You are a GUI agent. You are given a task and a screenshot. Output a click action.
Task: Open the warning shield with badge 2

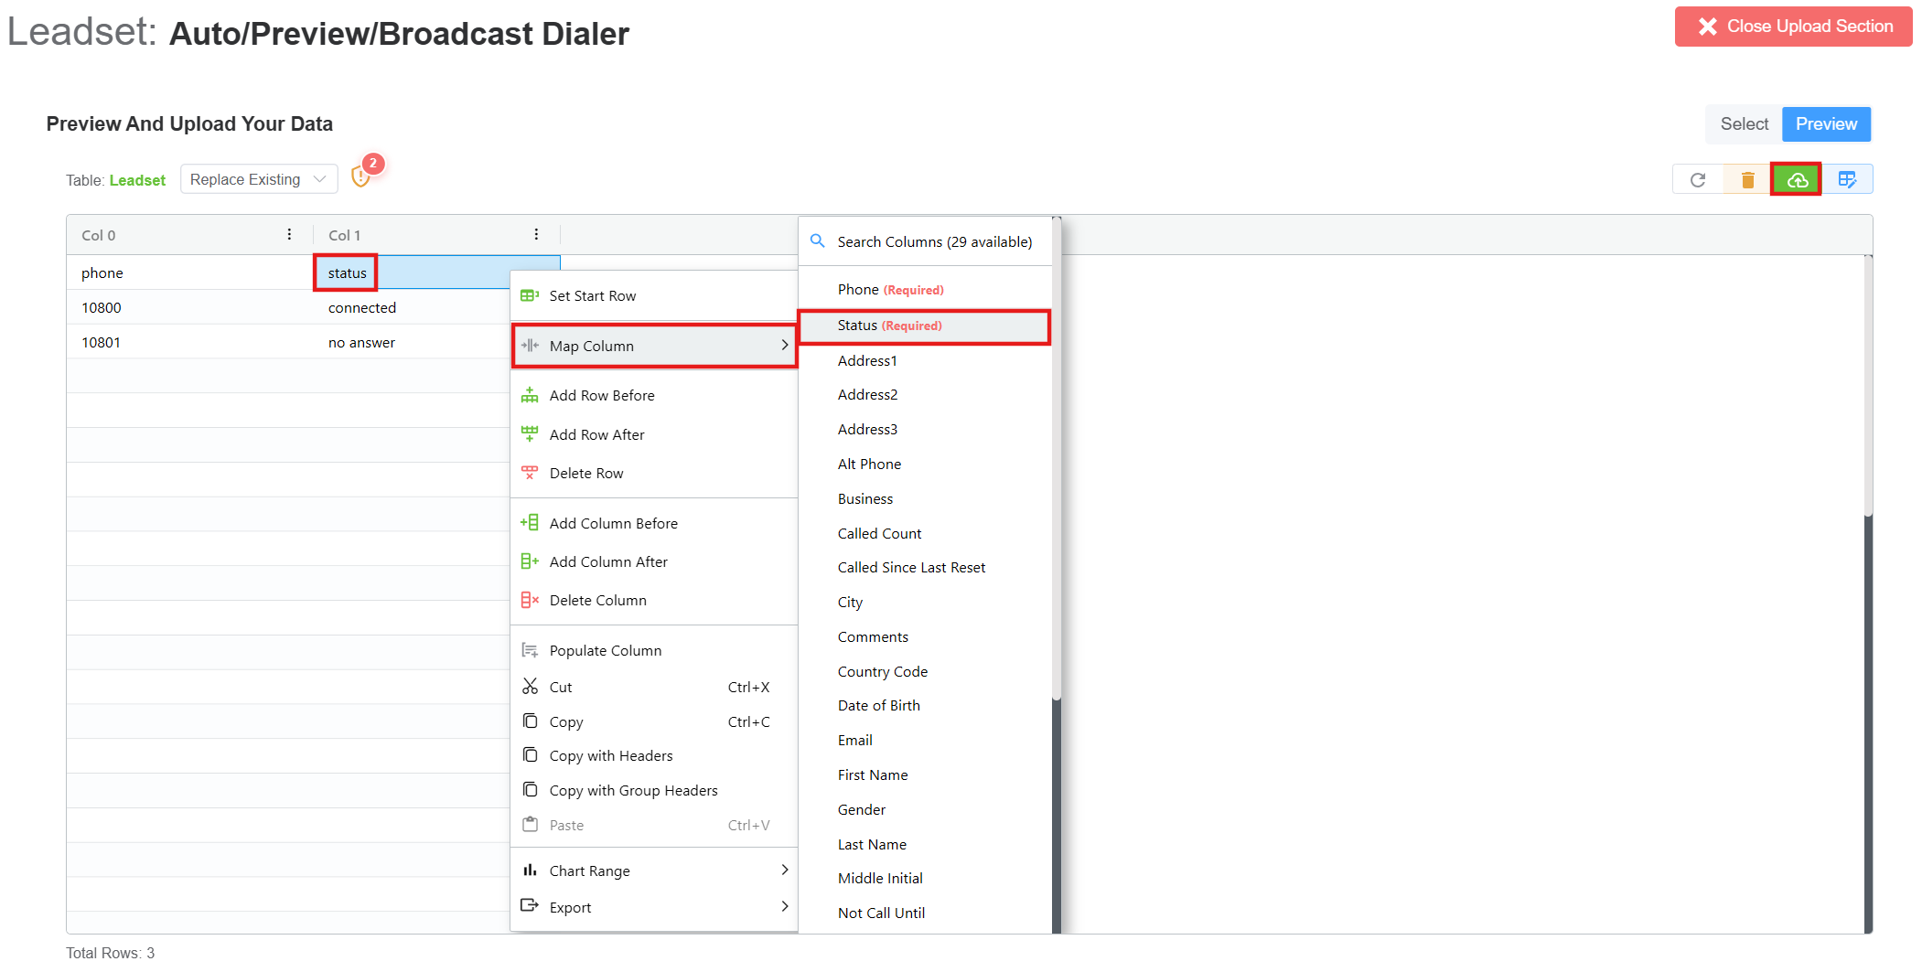pos(361,176)
